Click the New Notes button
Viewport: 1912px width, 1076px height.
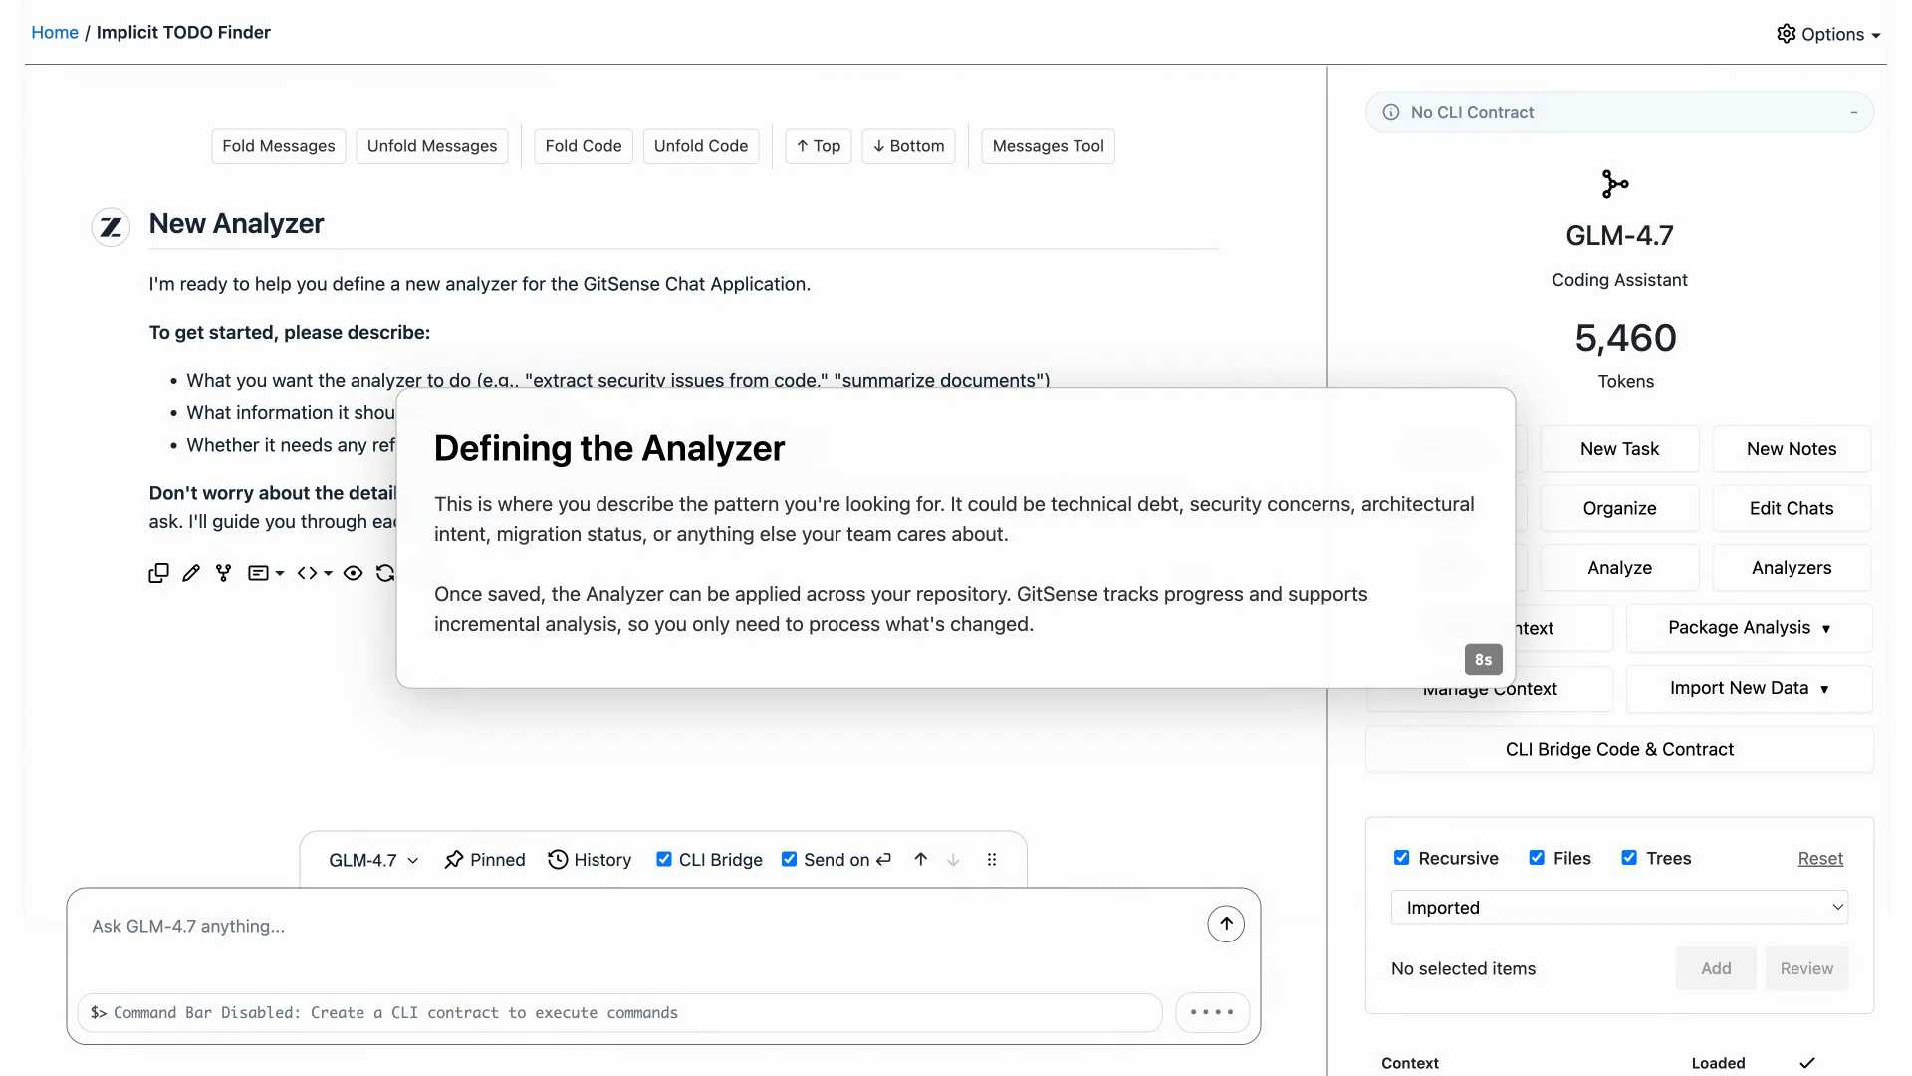[1792, 449]
